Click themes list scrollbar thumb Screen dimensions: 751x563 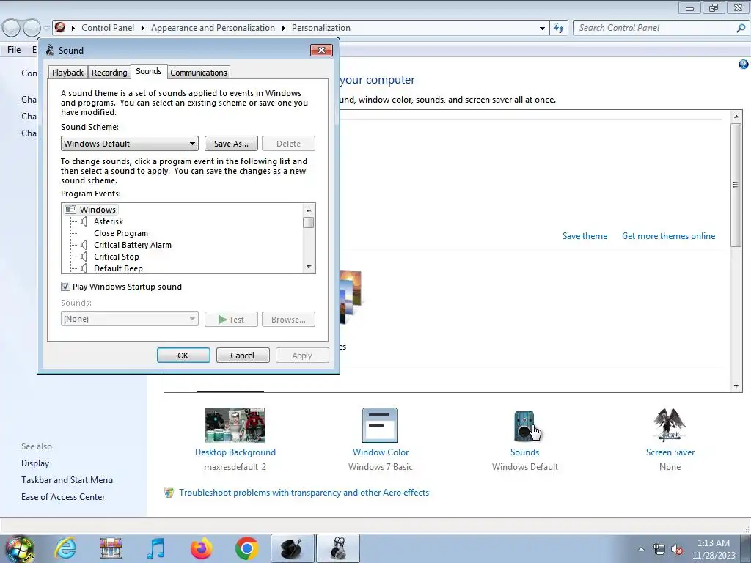click(x=736, y=185)
